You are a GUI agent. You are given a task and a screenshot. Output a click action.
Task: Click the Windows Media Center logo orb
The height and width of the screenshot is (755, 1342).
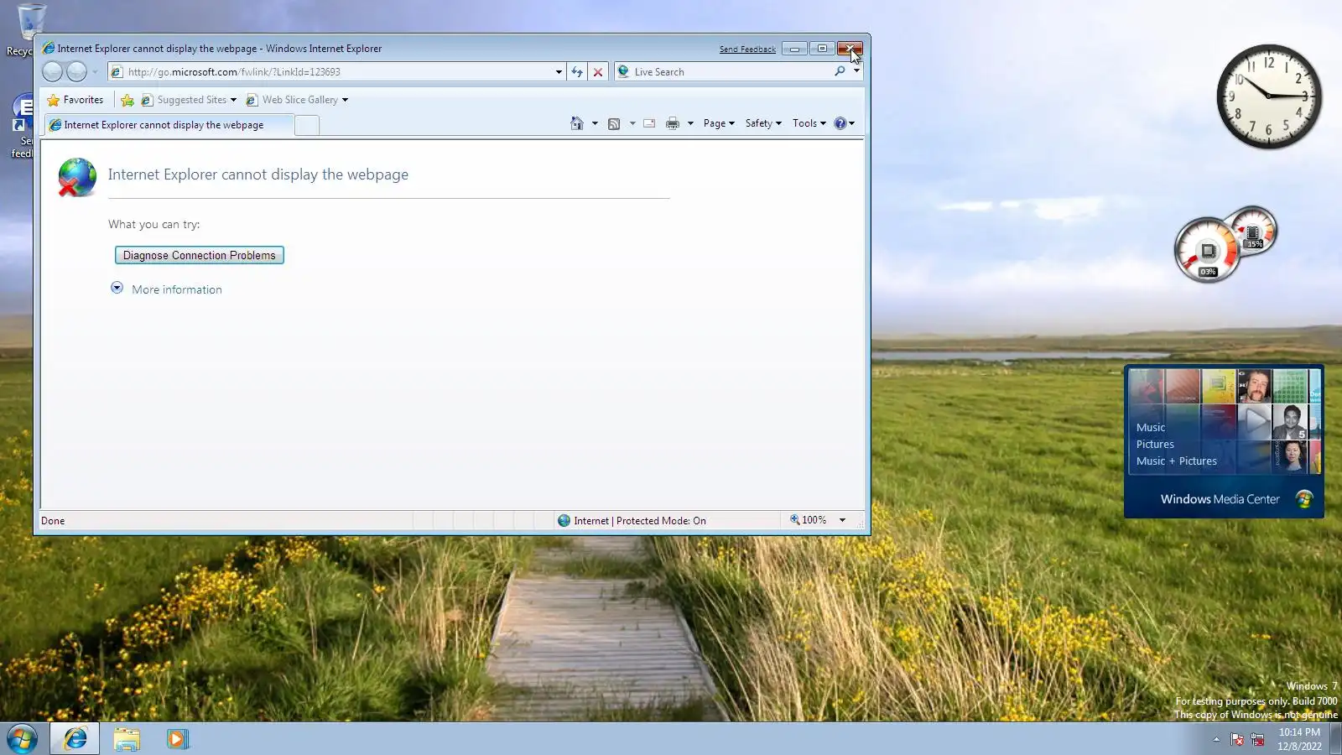tap(1304, 499)
